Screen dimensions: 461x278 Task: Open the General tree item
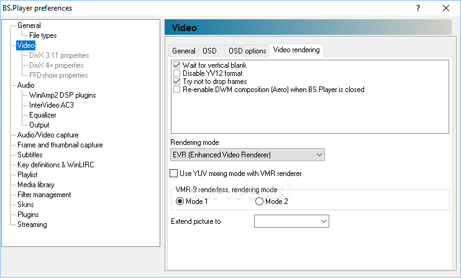(x=29, y=25)
